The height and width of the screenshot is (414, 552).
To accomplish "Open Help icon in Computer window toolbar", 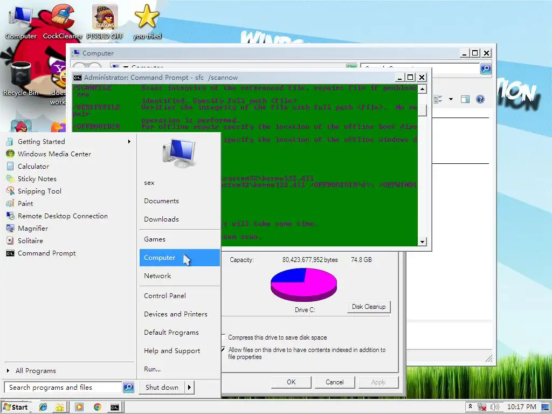I will 480,99.
